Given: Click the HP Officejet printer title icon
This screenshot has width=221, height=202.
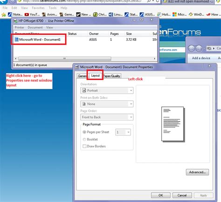Looking at the screenshot, I should (x=15, y=21).
